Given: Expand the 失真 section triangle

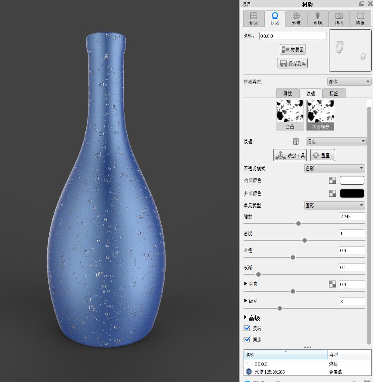Looking at the screenshot, I should (x=245, y=284).
